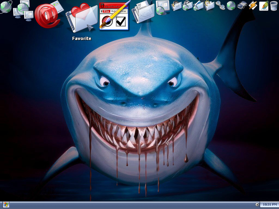Open the Start menu Windows button
Screen dimensions: 279x209
pos(6,205)
